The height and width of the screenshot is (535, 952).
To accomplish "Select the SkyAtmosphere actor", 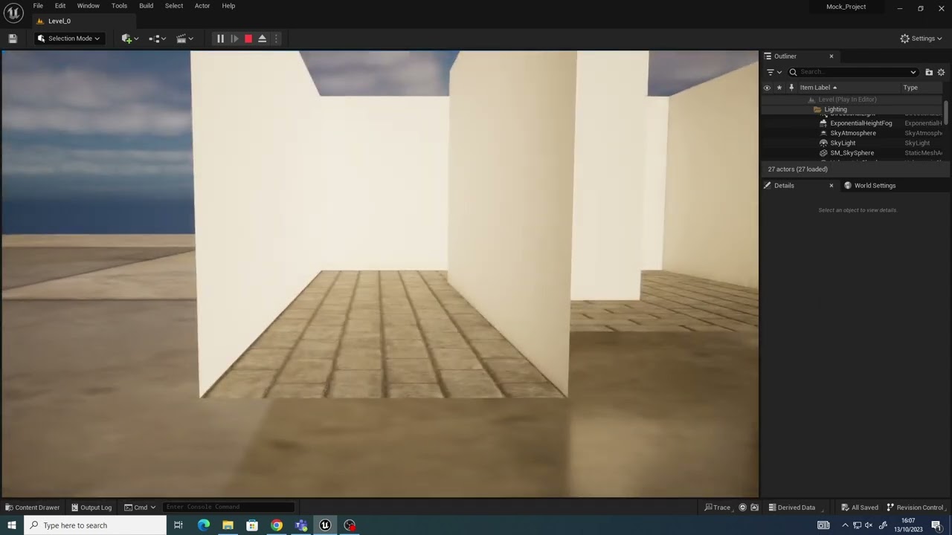I will click(853, 133).
